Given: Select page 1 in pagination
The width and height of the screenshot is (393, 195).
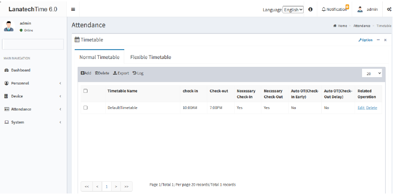Looking at the screenshot, I should coord(107,187).
